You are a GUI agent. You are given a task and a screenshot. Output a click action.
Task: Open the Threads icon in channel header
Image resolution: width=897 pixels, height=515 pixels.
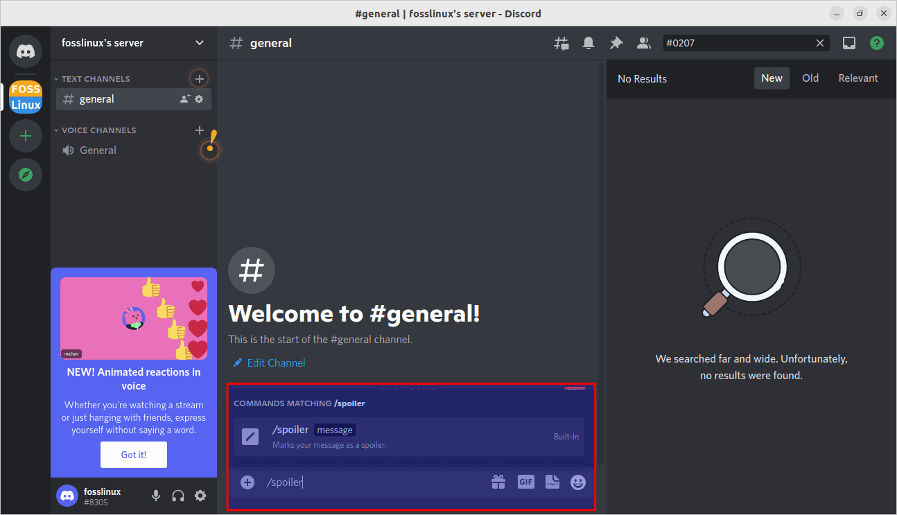click(561, 43)
